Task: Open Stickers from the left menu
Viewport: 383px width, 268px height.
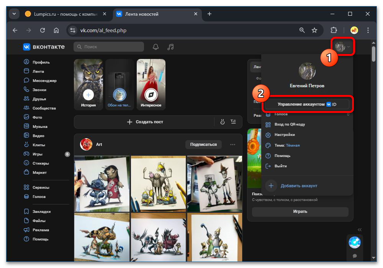Action: [x=40, y=163]
